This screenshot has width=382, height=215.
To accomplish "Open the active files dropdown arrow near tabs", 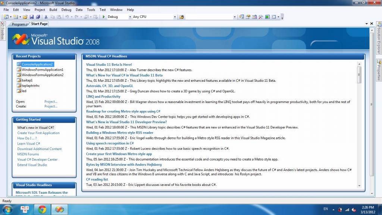I will pos(366,24).
